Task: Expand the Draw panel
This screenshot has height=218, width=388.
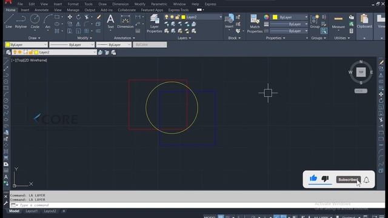Action: (34, 38)
